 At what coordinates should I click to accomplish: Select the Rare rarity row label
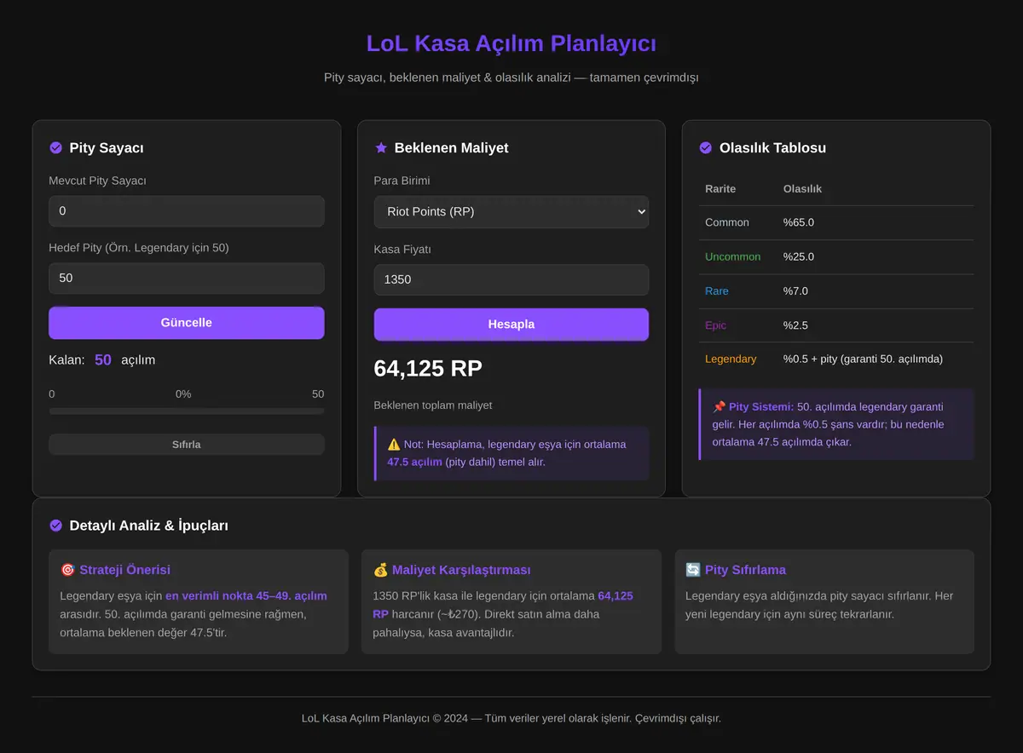tap(717, 291)
